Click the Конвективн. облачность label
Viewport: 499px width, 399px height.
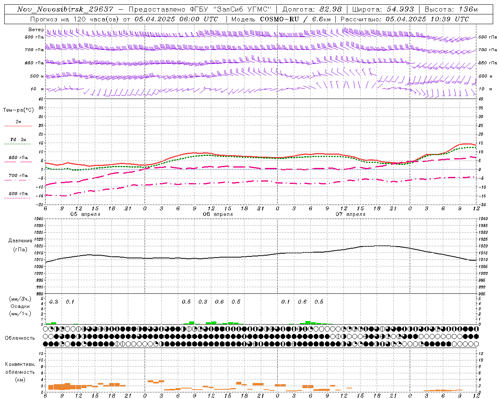coord(20,368)
